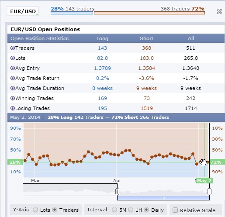Click the Losing Trades info icon
Viewport: 225px width, 217px height.
click(x=13, y=108)
